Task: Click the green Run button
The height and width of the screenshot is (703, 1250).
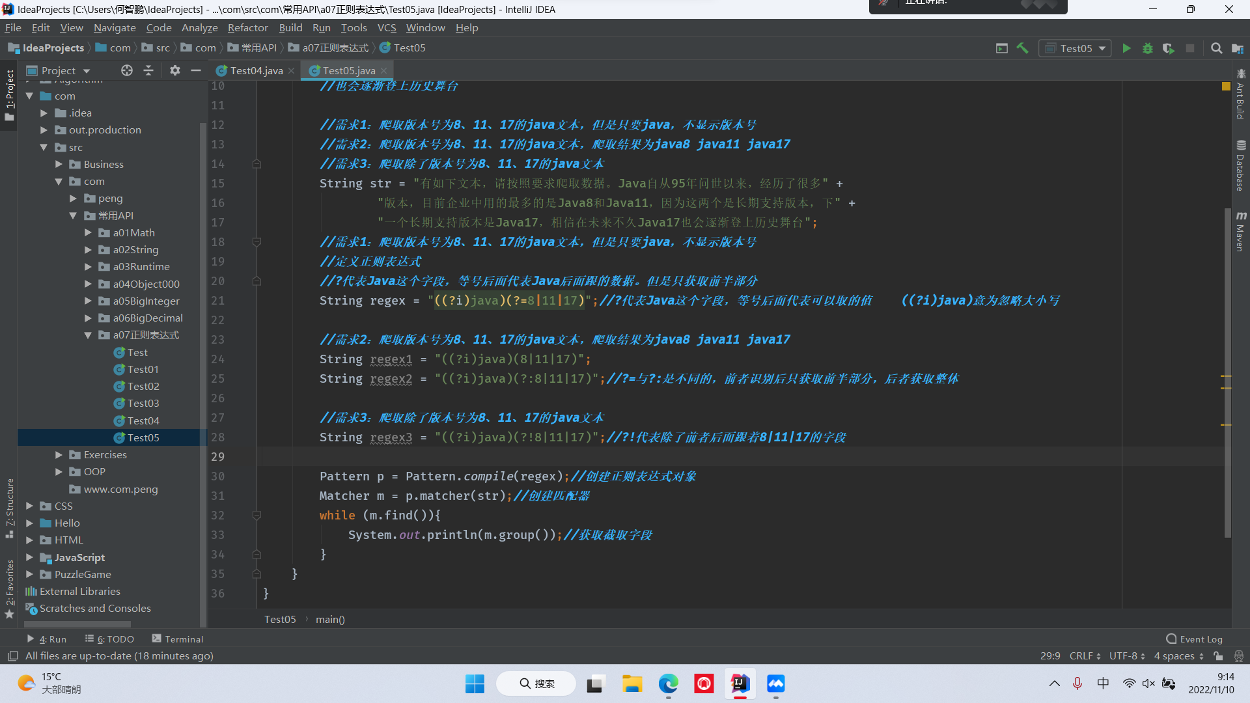Action: [x=1126, y=48]
